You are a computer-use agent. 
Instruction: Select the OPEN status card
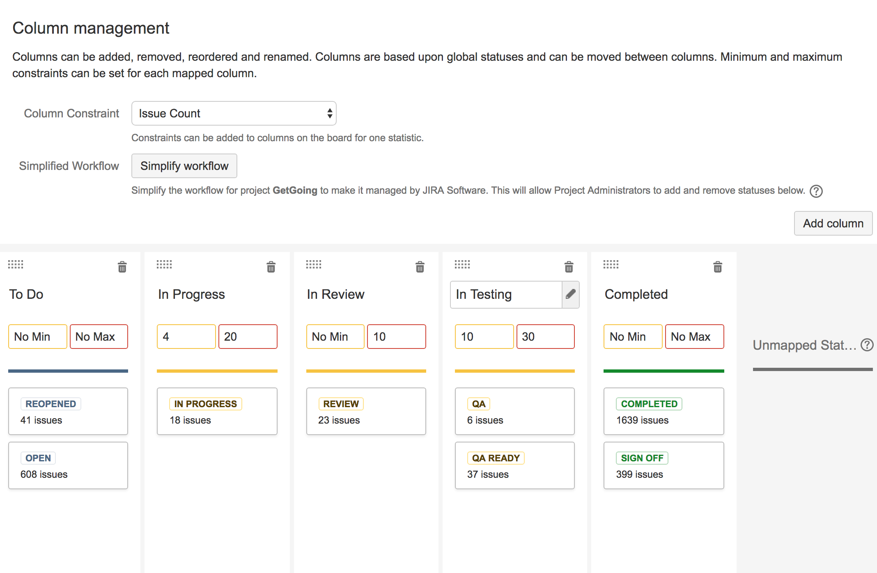68,465
